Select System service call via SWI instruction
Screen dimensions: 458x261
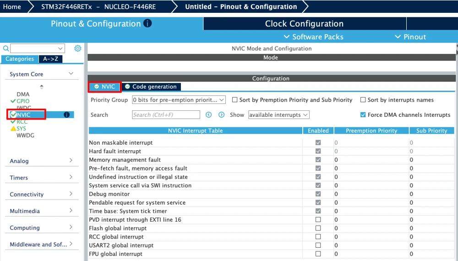[x=271, y=185]
